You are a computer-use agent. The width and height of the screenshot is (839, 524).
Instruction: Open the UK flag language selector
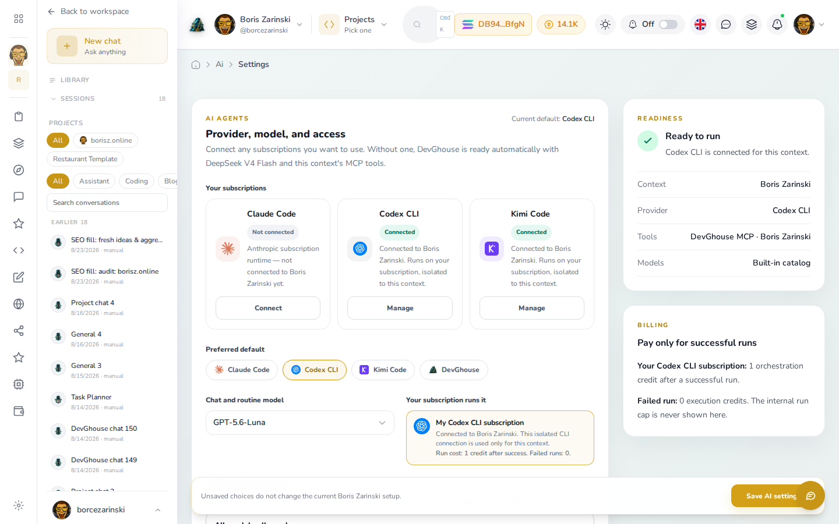700,24
